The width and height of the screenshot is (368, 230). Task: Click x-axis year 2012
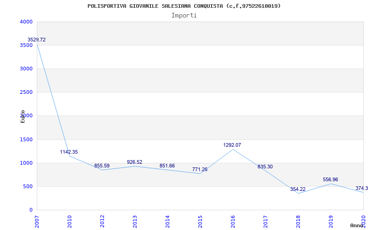coord(102,221)
